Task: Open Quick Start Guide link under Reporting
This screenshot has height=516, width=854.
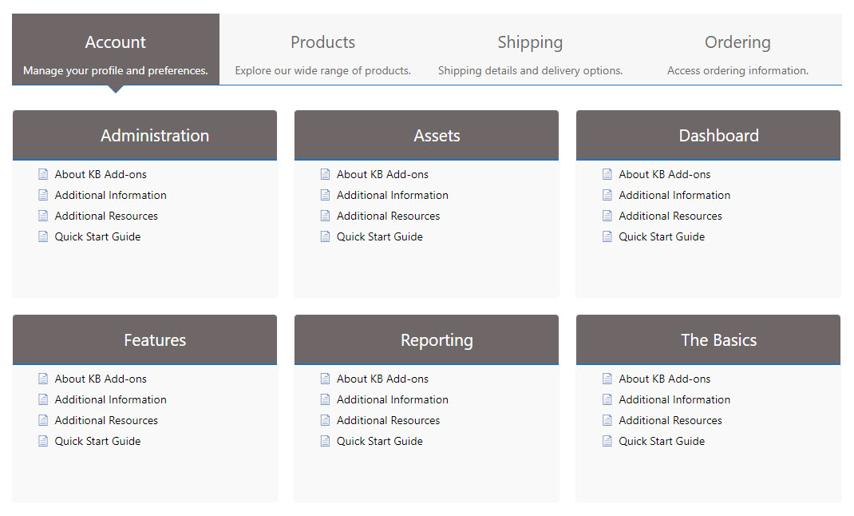Action: point(379,441)
